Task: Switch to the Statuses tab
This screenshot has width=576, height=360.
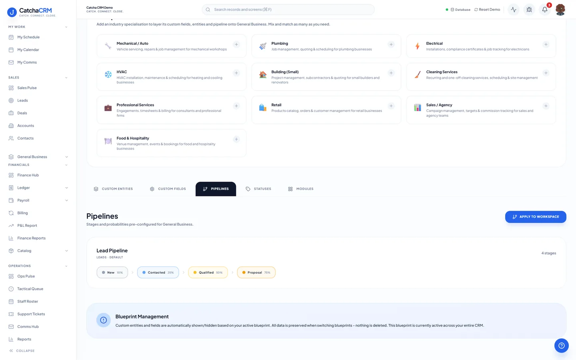Action: coord(258,189)
